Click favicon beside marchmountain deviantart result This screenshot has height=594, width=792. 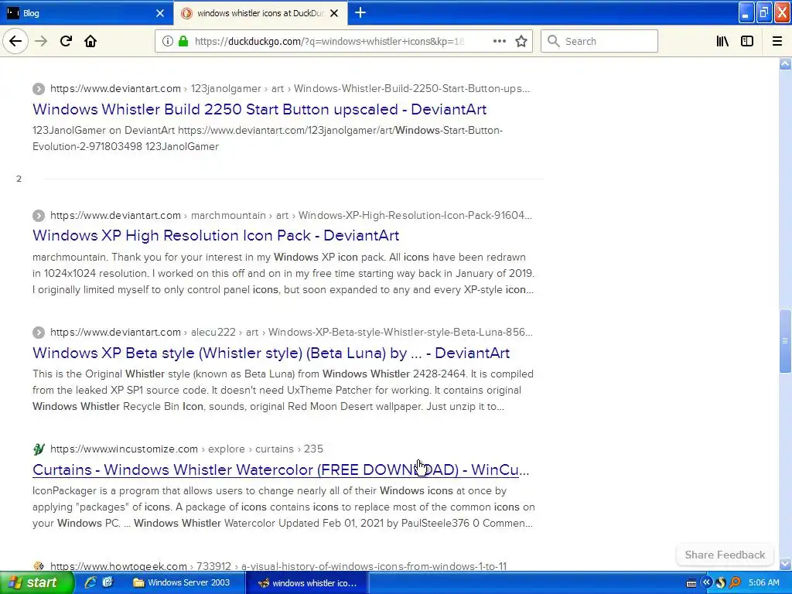click(39, 216)
